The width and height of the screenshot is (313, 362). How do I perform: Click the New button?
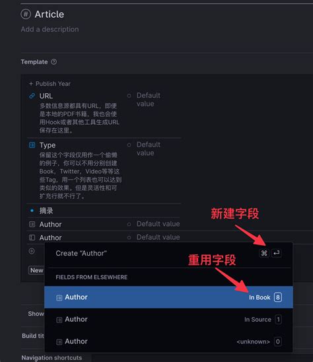pos(36,270)
